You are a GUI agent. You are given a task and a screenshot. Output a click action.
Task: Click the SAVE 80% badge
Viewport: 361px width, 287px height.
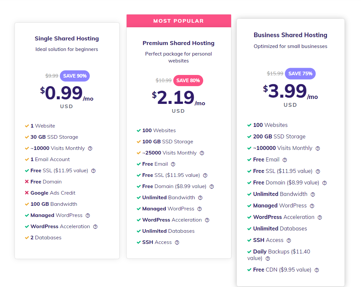[x=188, y=81]
